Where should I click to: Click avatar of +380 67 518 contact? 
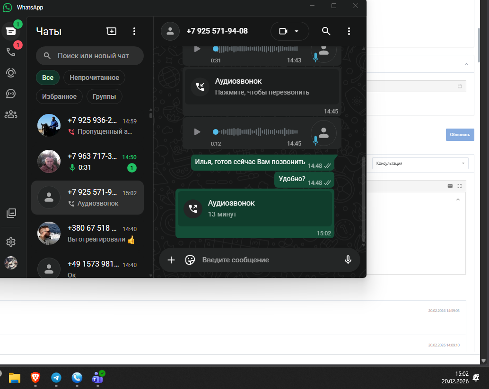pos(49,233)
